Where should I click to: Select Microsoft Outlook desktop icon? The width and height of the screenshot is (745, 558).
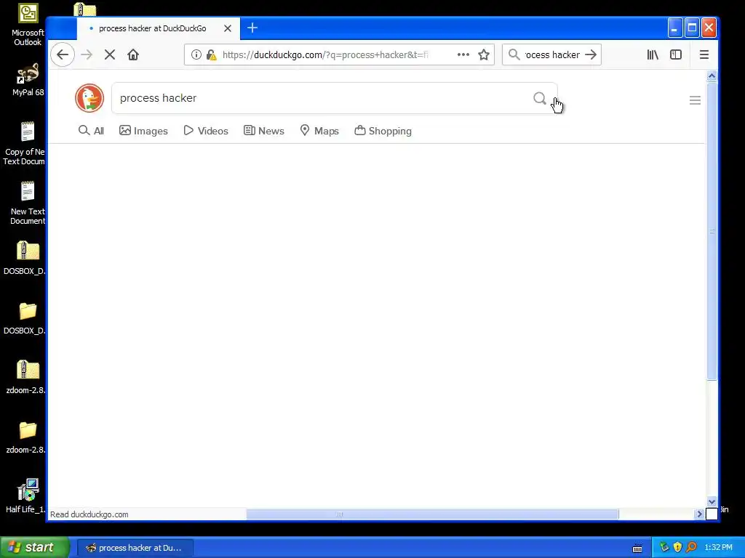tap(28, 25)
